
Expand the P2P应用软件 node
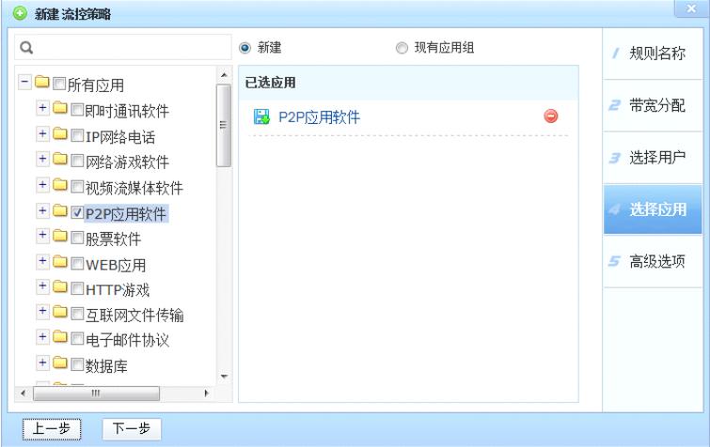click(42, 210)
